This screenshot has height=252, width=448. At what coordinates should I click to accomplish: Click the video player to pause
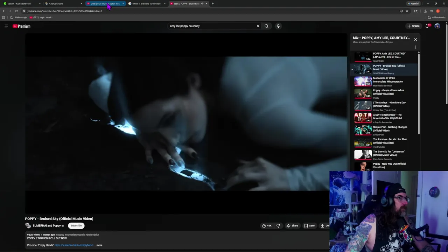(x=186, y=123)
